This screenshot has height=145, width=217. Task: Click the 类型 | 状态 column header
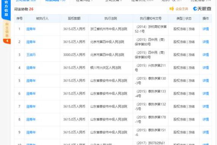(x=184, y=18)
